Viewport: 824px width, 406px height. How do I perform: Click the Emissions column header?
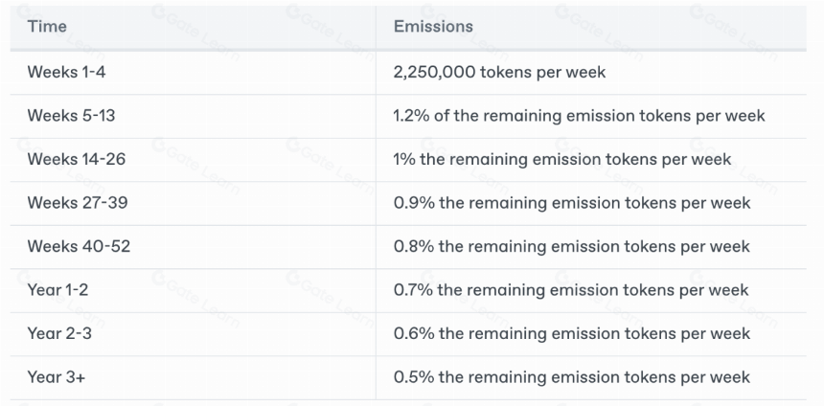[x=433, y=26]
